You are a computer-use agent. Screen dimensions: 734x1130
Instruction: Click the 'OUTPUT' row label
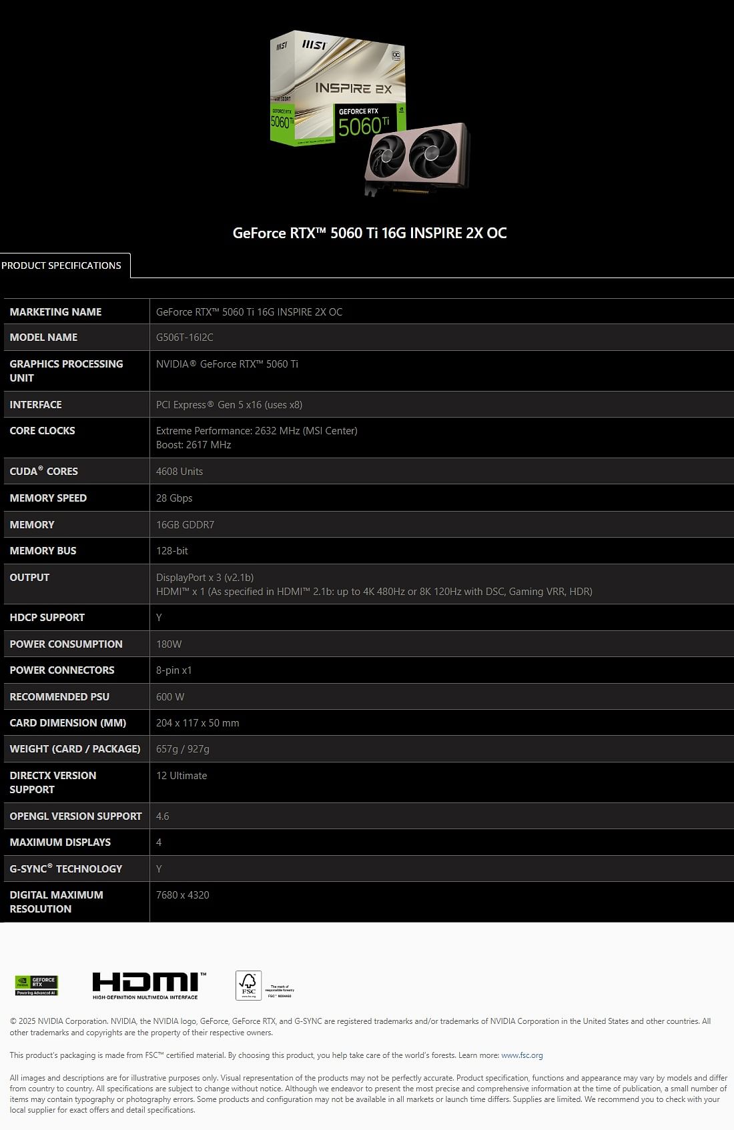tap(29, 578)
